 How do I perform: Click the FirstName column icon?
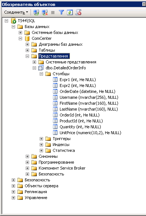55,103
